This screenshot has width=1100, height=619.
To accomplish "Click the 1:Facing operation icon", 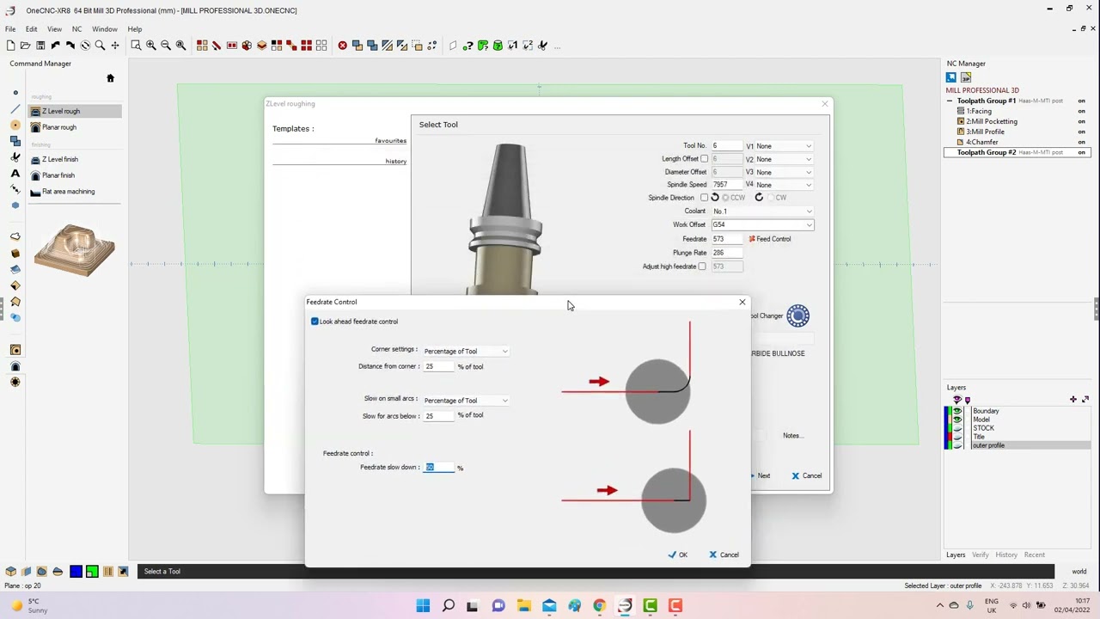I will (x=961, y=111).
